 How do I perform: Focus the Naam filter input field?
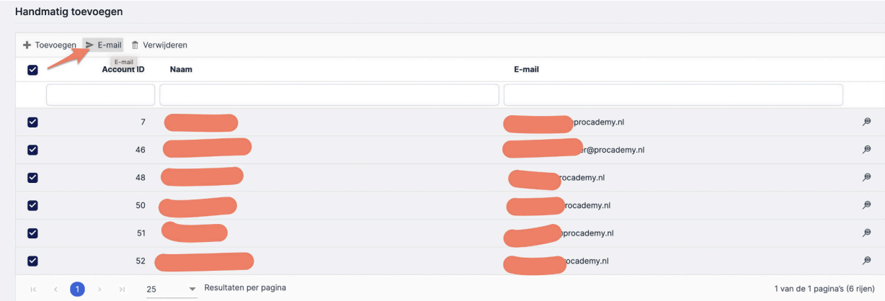pos(329,95)
